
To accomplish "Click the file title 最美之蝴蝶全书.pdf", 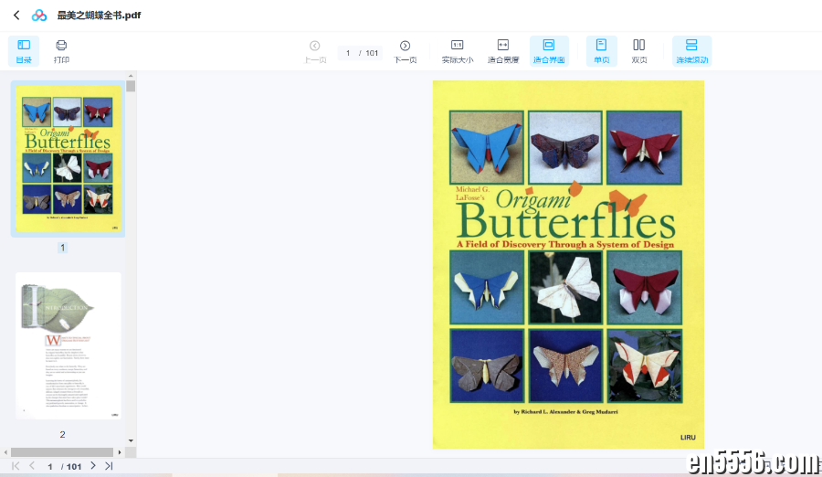I will [x=99, y=16].
